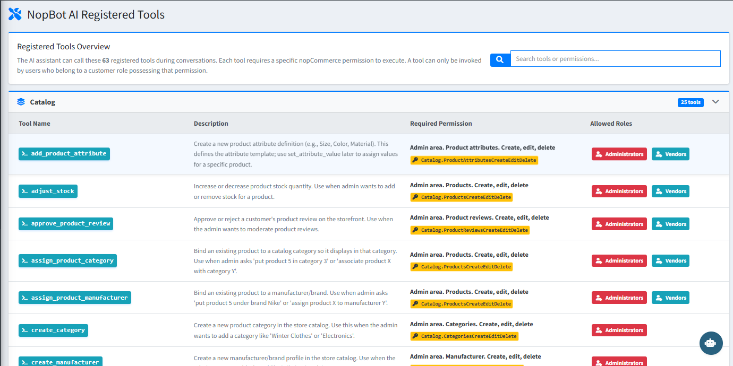Click Administrators role in add_product_attribute row
733x366 pixels.
point(619,154)
